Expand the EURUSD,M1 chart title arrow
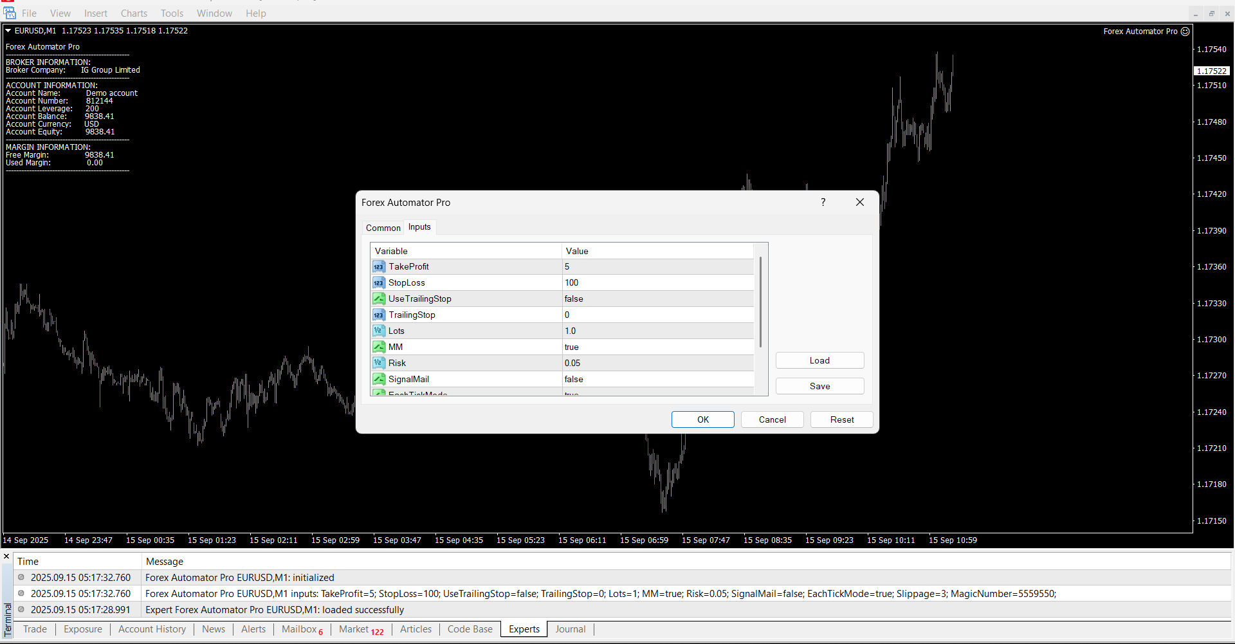 (x=8, y=31)
